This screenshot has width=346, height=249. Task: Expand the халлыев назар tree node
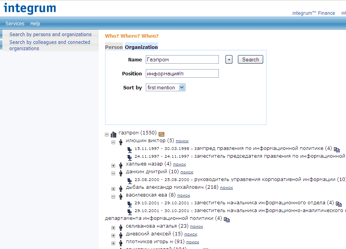(114, 165)
